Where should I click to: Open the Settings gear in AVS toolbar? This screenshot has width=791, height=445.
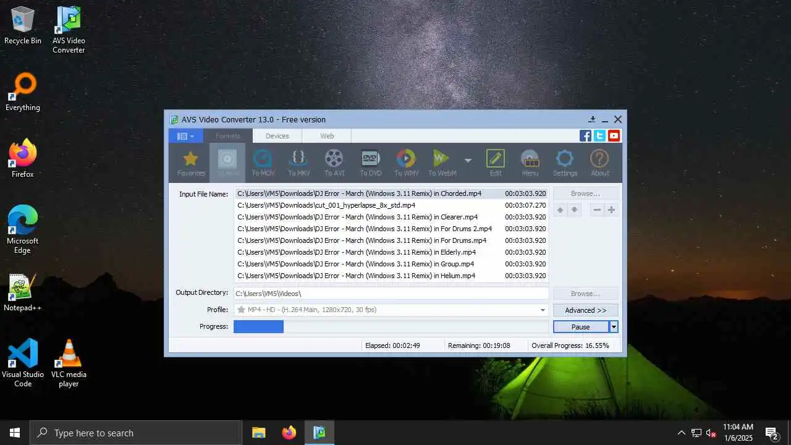click(x=565, y=163)
